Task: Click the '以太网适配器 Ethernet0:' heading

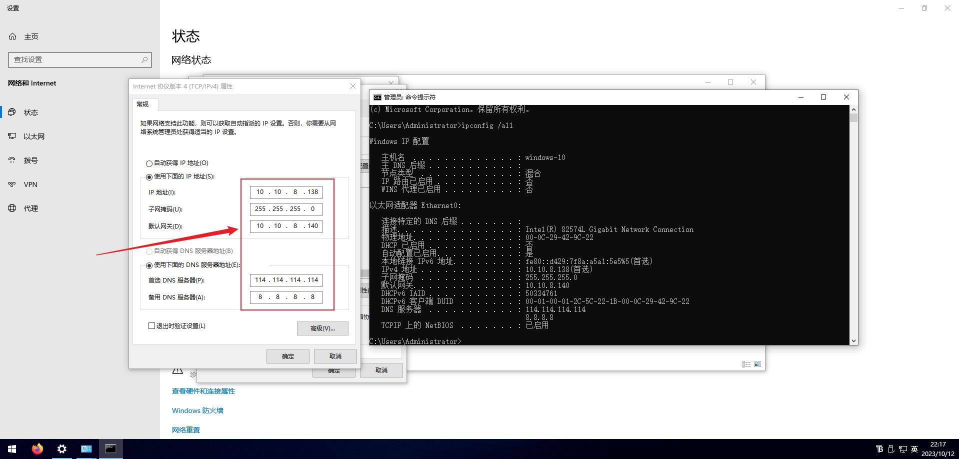Action: click(415, 205)
